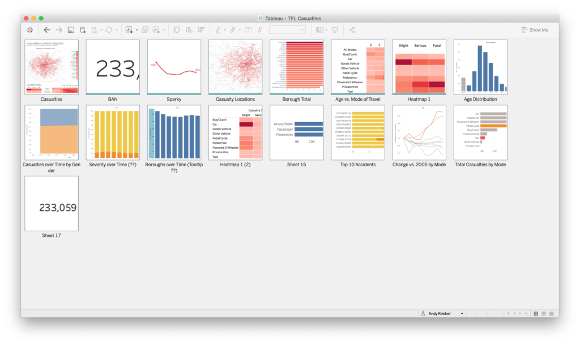580x345 pixels.
Task: Go to the next sheet arrow in the status bar
Action: (520, 313)
